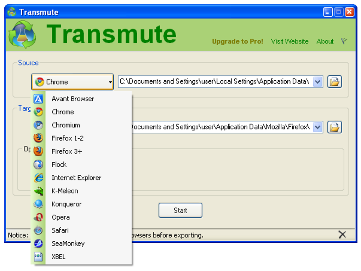Browse for Source folder with folder icon
This screenshot has height=271, width=361.
pos(334,82)
